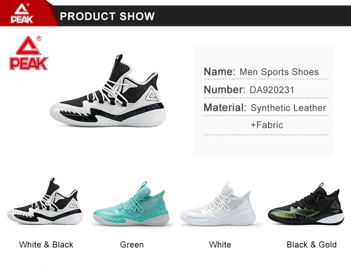Click the main black and white shoe image

107,91
